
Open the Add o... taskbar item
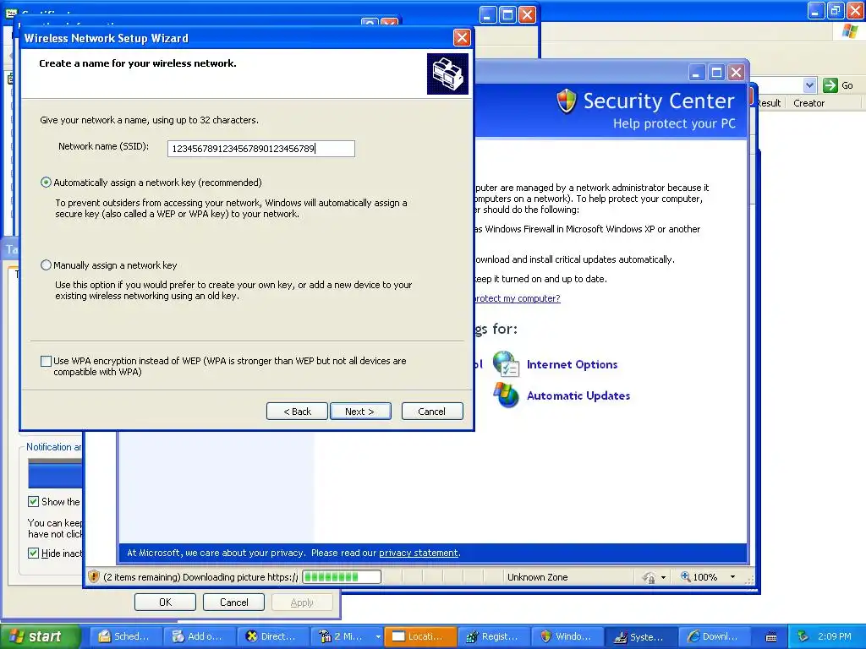tap(200, 636)
